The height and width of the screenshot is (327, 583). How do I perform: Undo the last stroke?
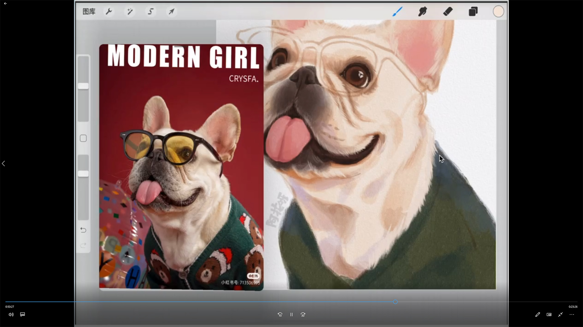[x=83, y=230]
